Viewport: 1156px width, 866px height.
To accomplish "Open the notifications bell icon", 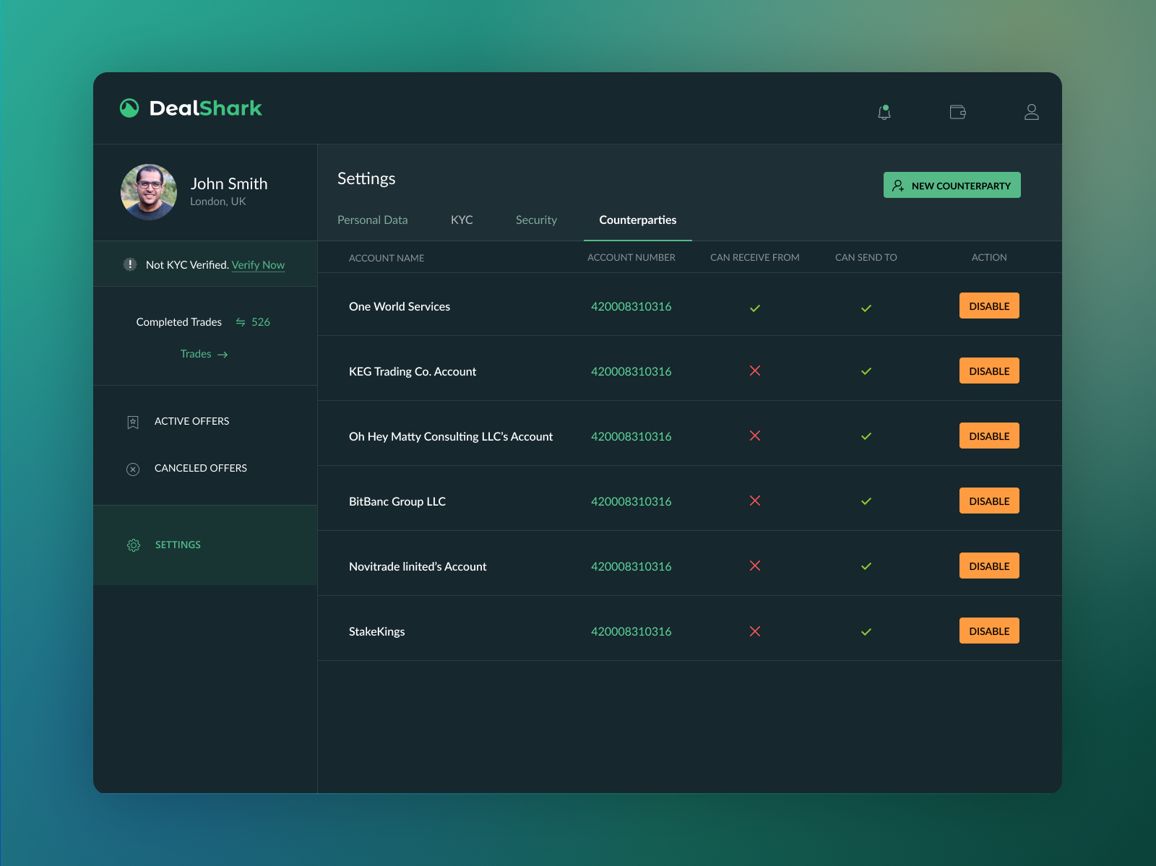I will [884, 112].
